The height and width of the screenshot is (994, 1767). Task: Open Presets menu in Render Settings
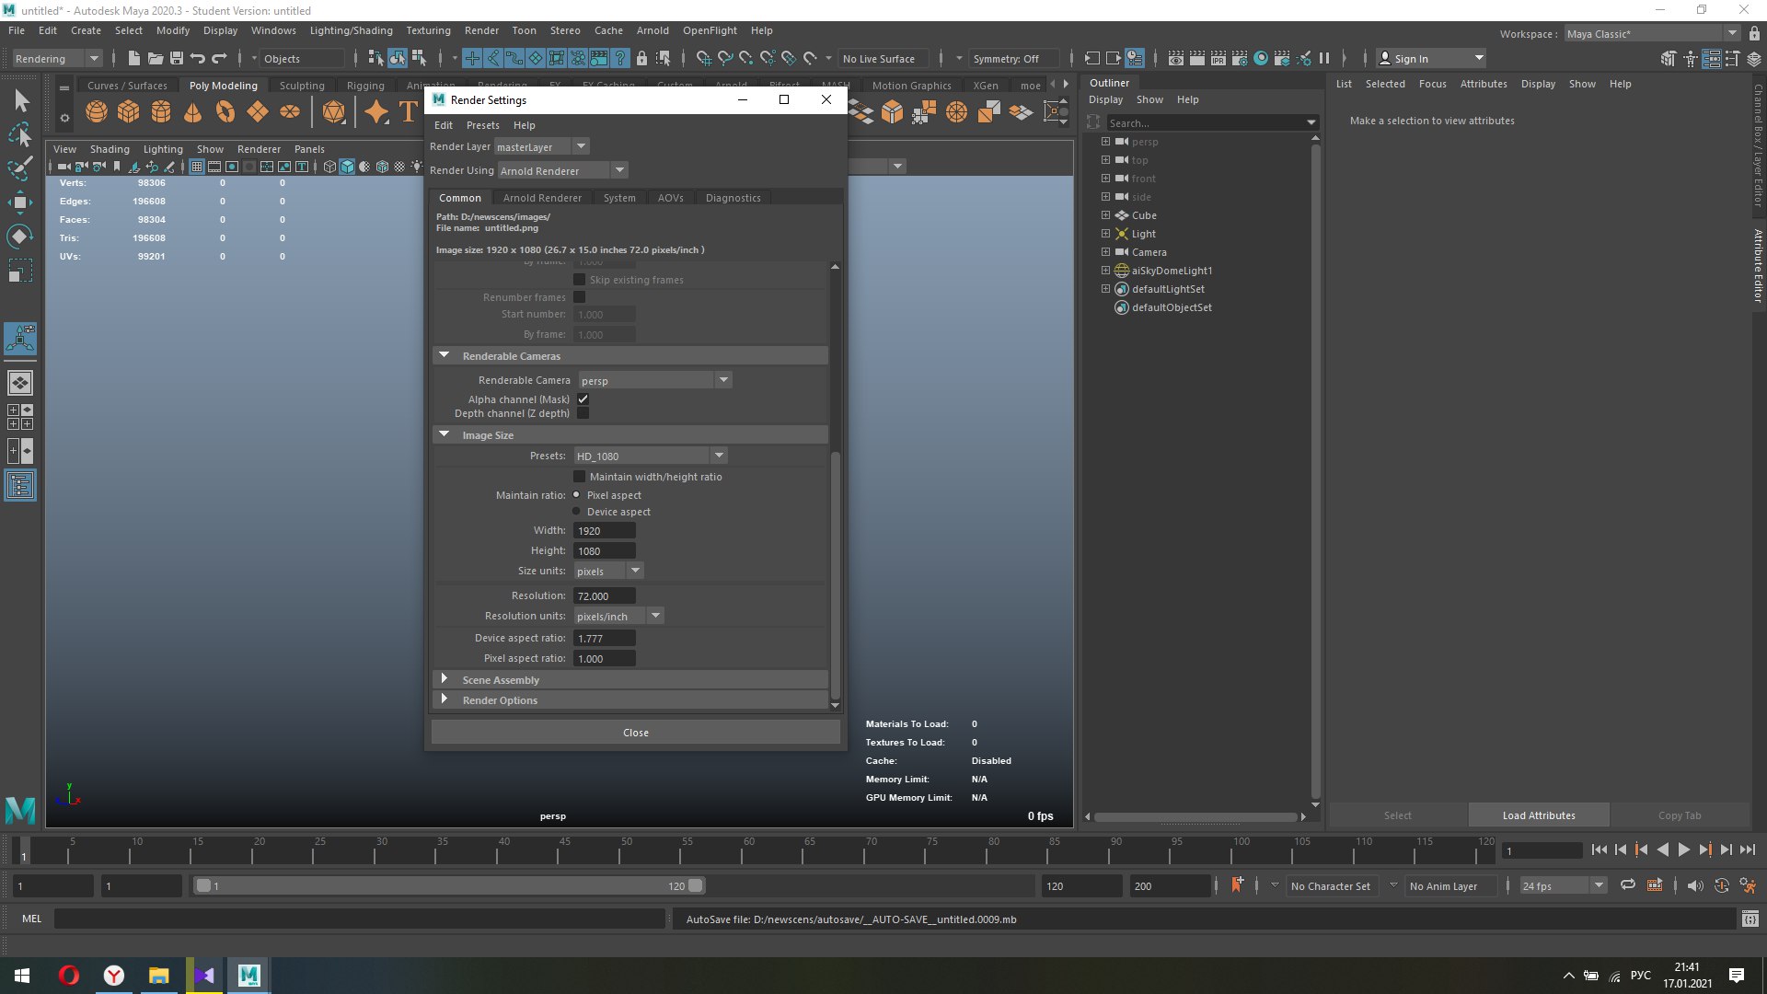tap(482, 125)
